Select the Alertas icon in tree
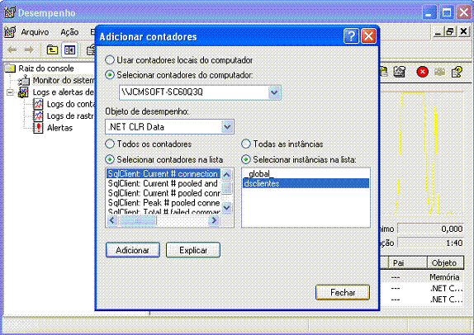This screenshot has width=474, height=335. 38,128
